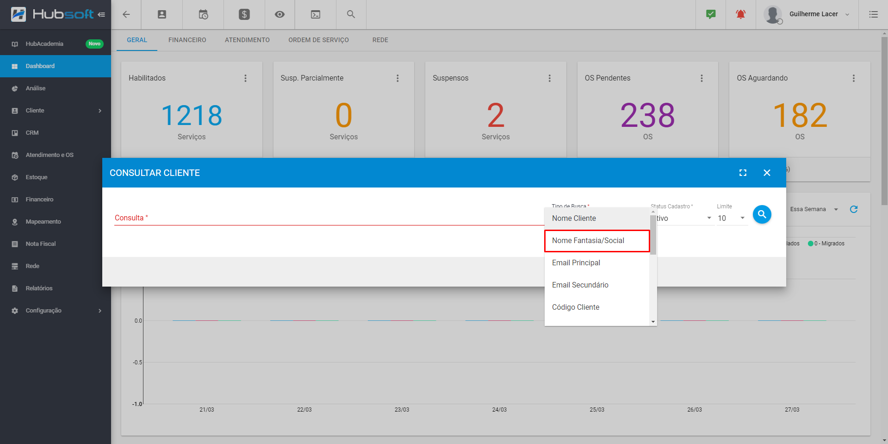Open the Limite dropdown showing 10
Image resolution: width=888 pixels, height=444 pixels.
pos(732,218)
